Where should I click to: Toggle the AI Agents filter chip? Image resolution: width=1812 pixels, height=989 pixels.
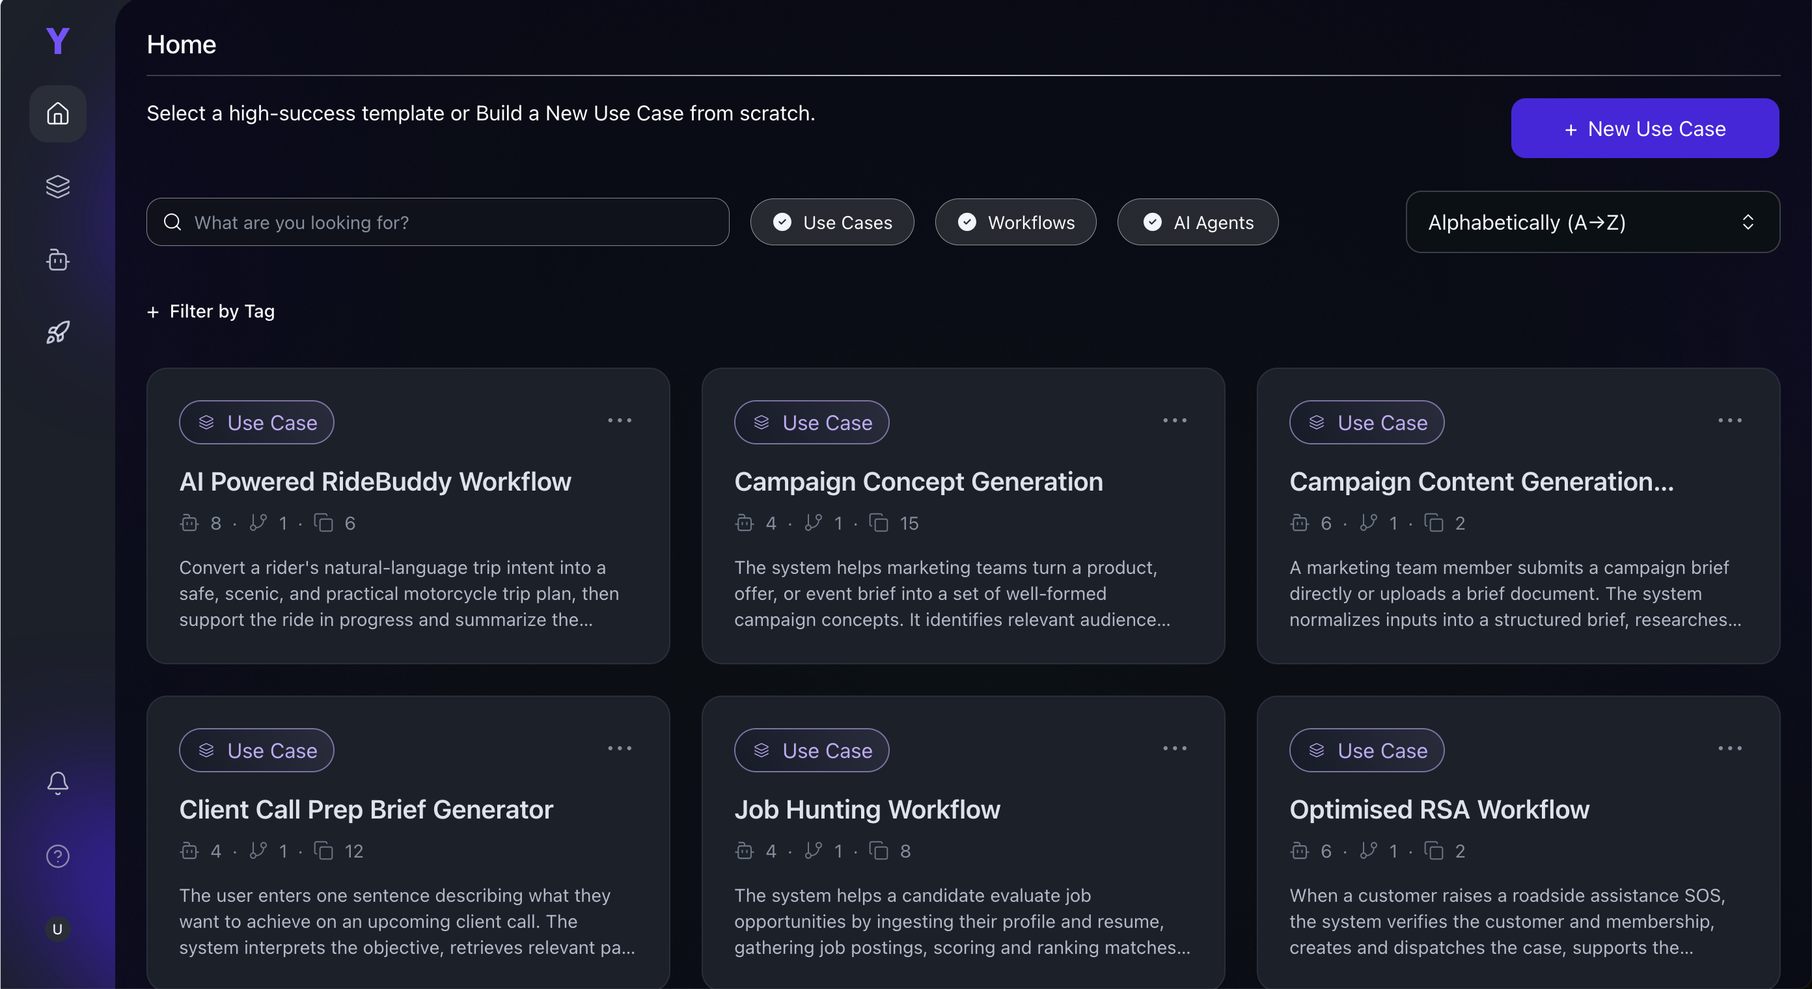pos(1198,223)
